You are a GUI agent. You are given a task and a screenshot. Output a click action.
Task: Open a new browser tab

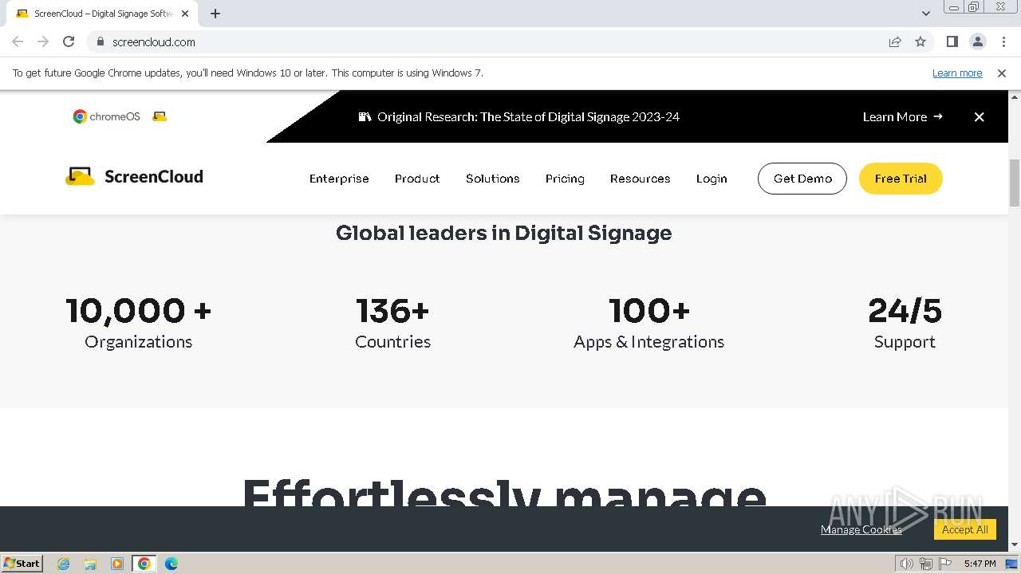pos(215,14)
